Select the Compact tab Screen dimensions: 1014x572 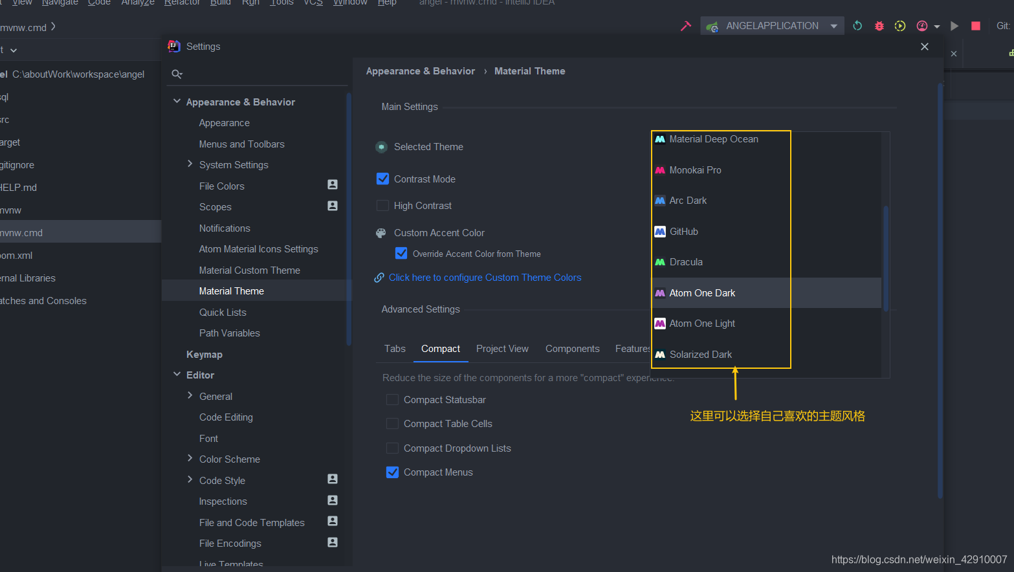pos(441,349)
